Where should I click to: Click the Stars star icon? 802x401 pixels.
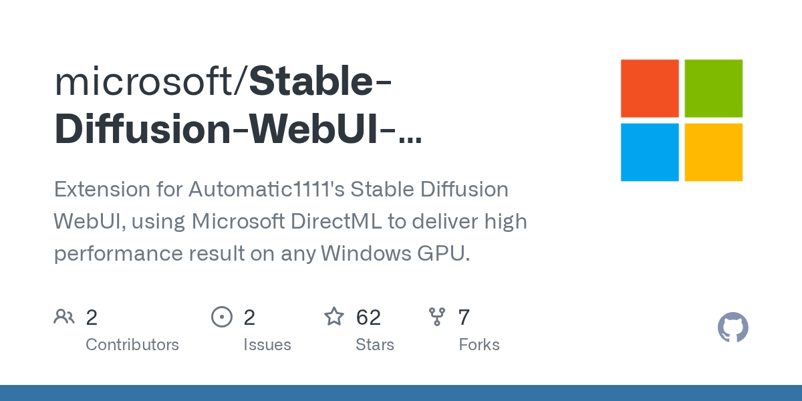pos(334,316)
